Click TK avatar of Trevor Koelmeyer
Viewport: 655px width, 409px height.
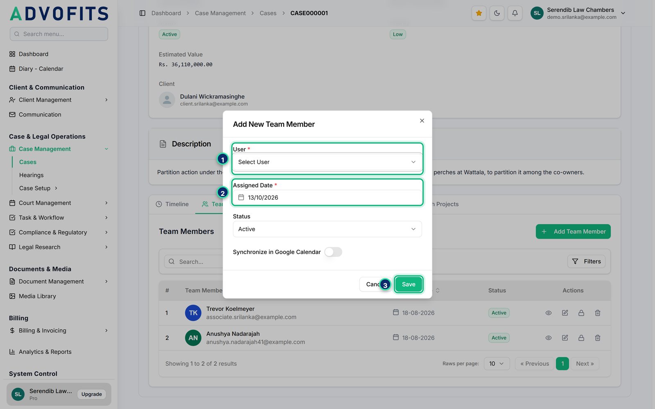193,313
